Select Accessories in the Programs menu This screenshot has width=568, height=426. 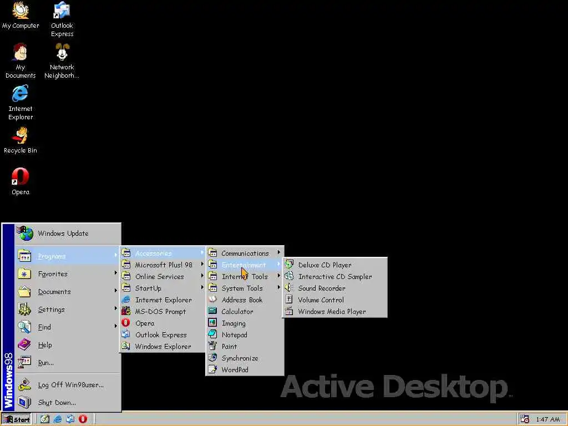[x=163, y=253]
